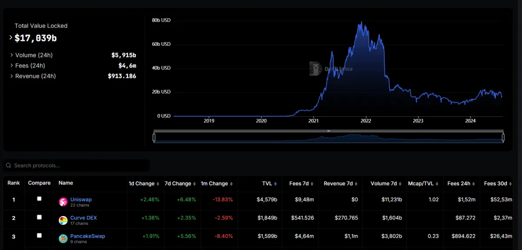Image resolution: width=522 pixels, height=250 pixels.
Task: Click PancakeSwap's $1,599b TVL cell
Action: (267, 236)
